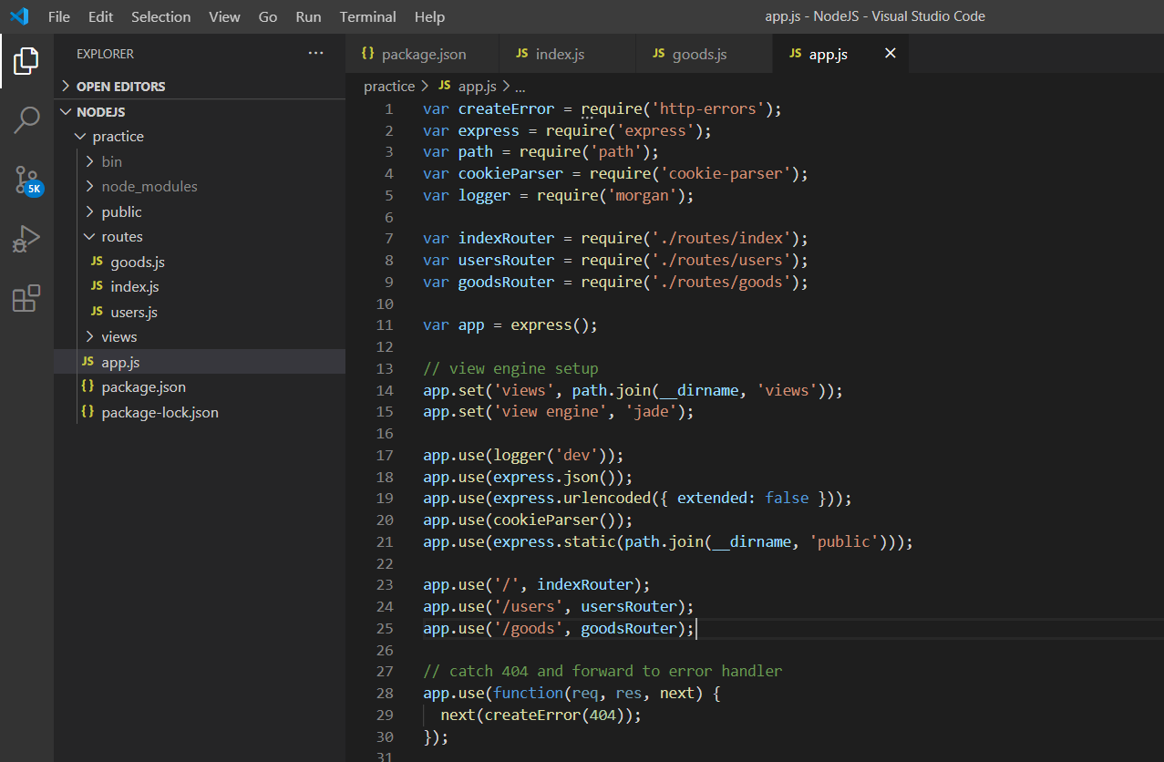
Task: Open users.js in the explorer tree
Action: coord(200,312)
